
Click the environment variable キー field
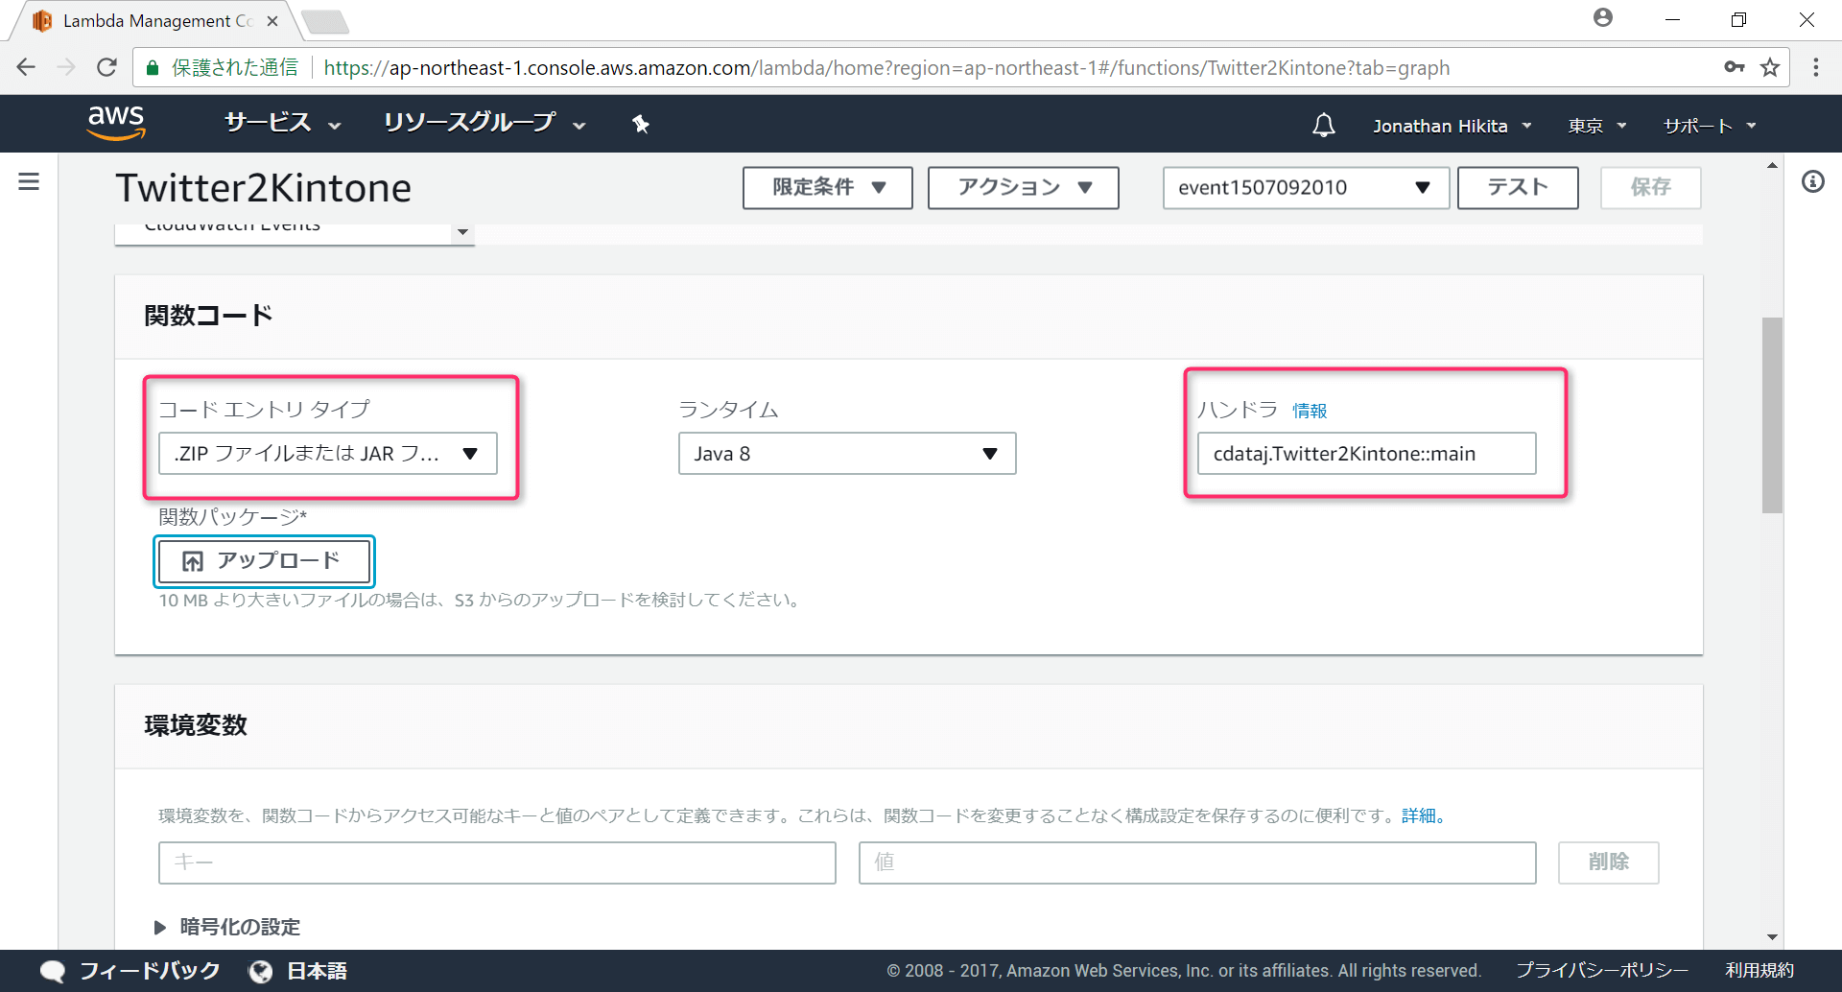[x=497, y=862]
